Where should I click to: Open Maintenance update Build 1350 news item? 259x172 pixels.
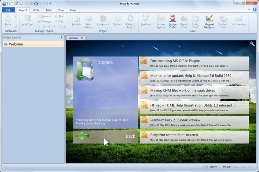194,78
